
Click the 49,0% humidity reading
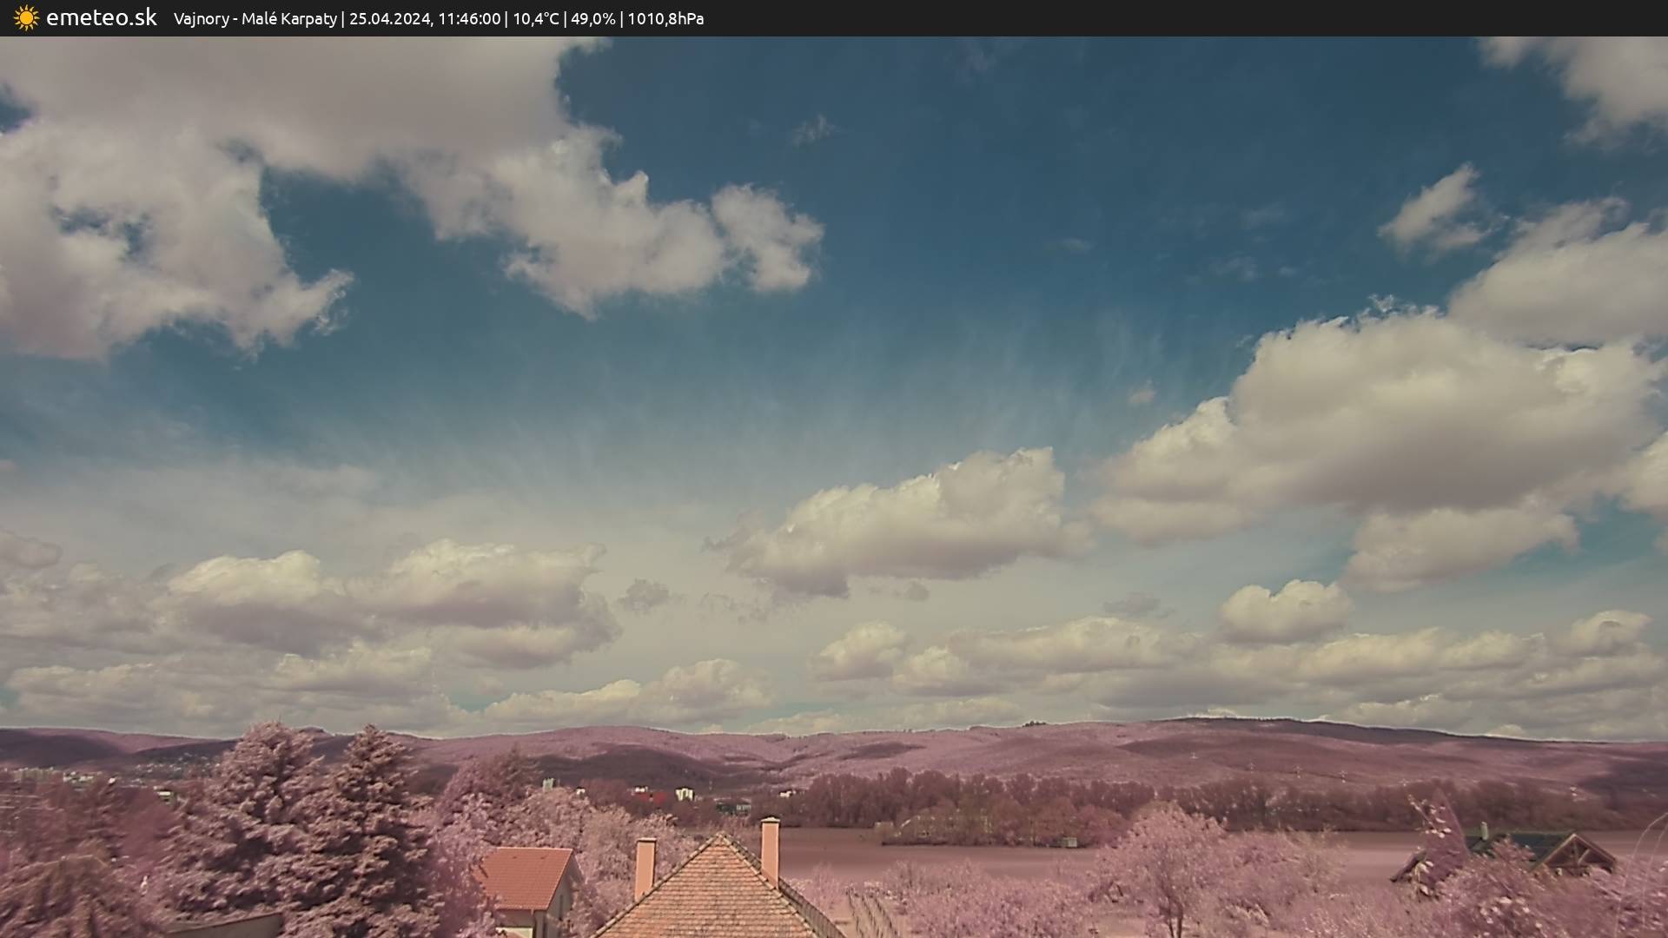click(x=593, y=18)
